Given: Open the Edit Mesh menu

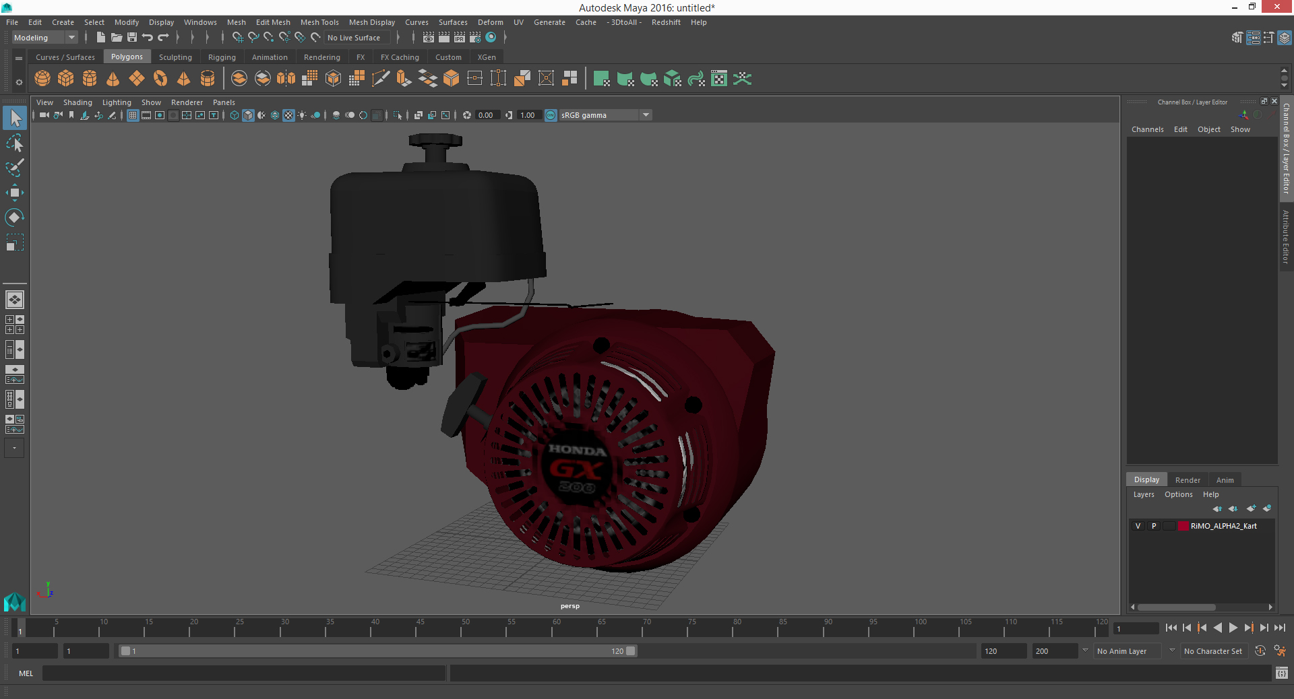Looking at the screenshot, I should (273, 22).
